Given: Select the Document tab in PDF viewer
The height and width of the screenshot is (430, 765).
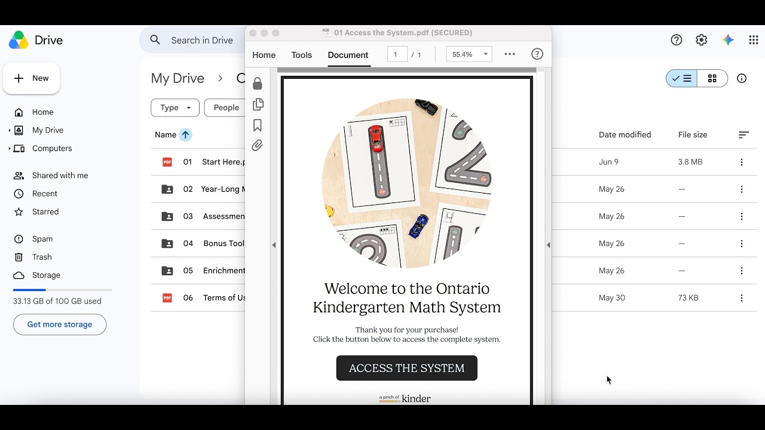Looking at the screenshot, I should (x=348, y=55).
